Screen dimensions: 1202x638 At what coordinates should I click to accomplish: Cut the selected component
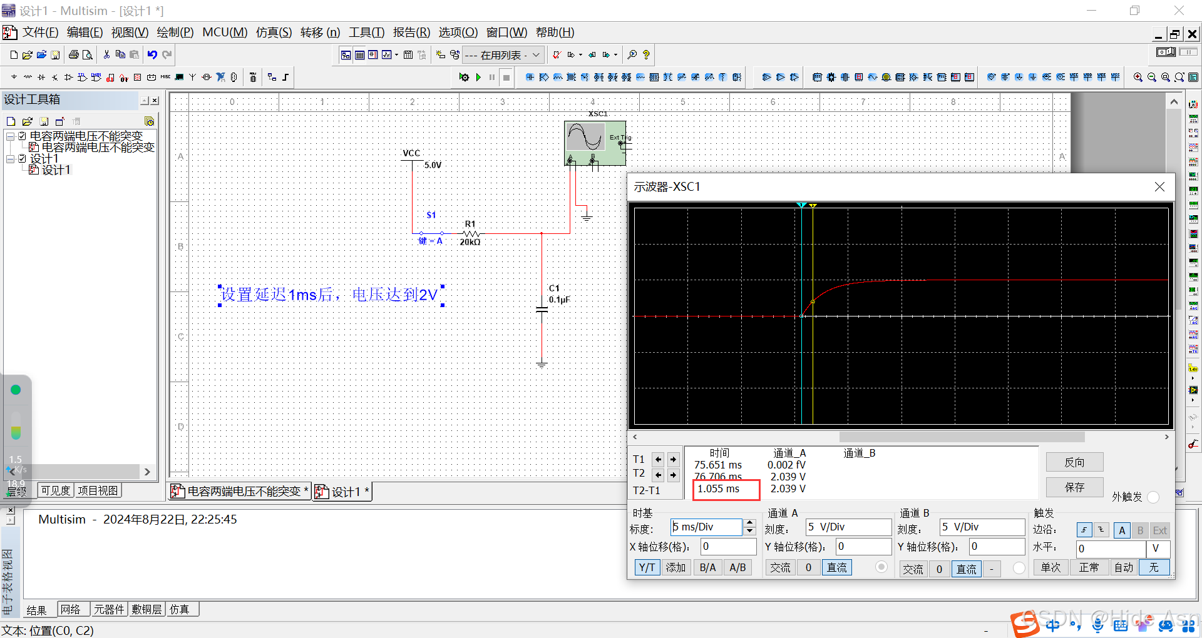[106, 55]
